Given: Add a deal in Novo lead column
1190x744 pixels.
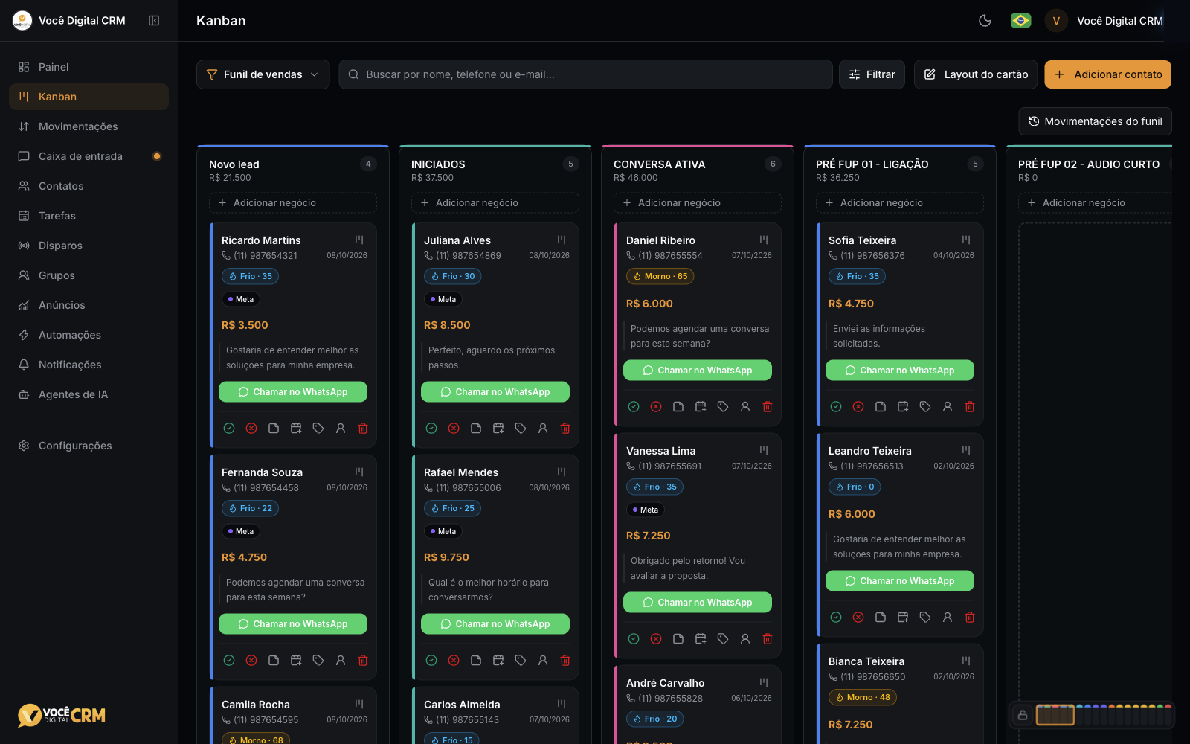Looking at the screenshot, I should point(293,202).
